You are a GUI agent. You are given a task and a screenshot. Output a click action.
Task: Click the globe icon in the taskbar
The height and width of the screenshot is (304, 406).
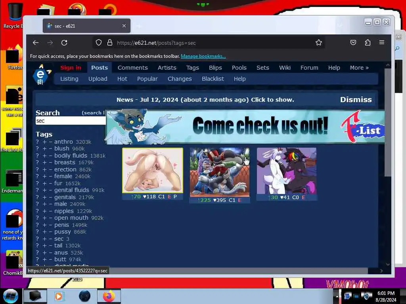[85, 296]
